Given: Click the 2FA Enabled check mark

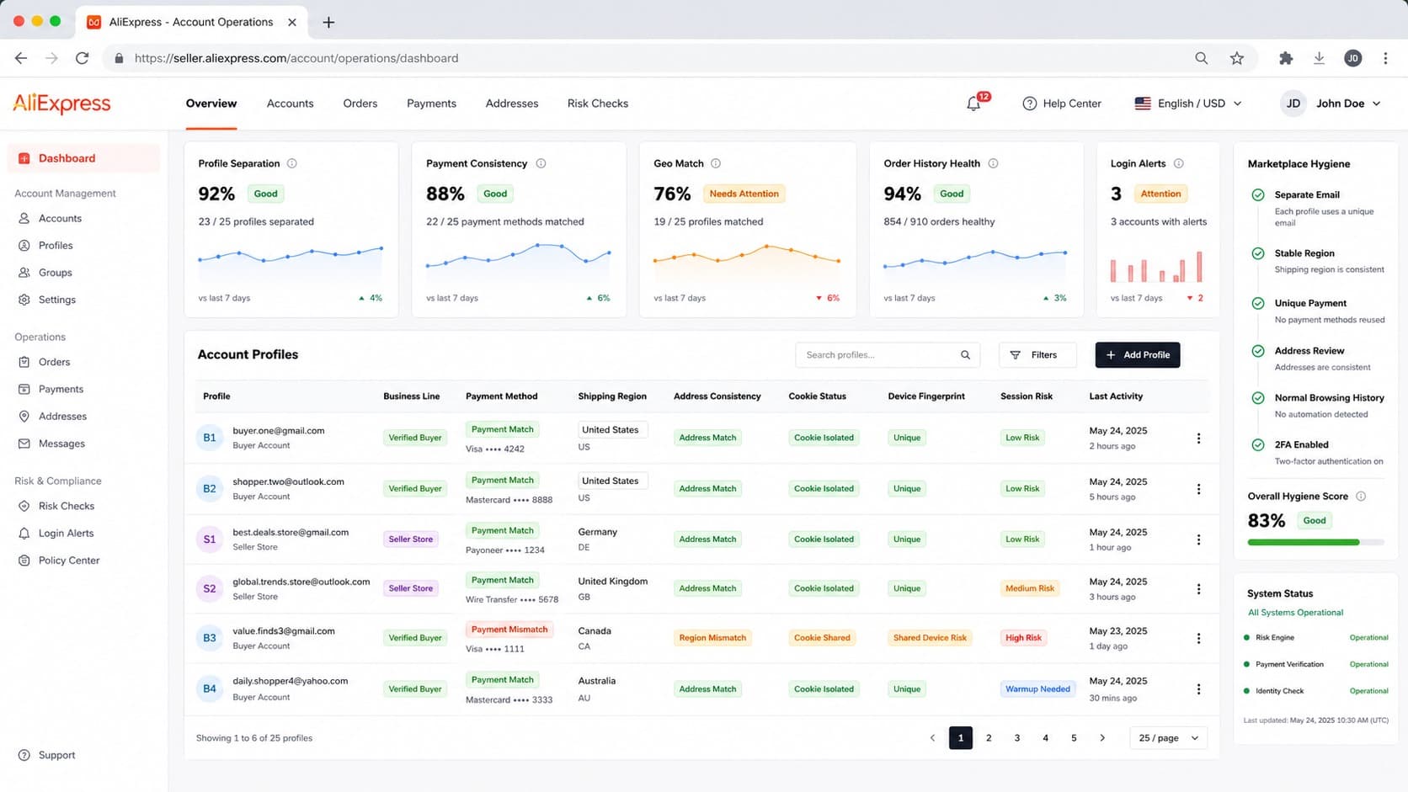Looking at the screenshot, I should pos(1258,445).
